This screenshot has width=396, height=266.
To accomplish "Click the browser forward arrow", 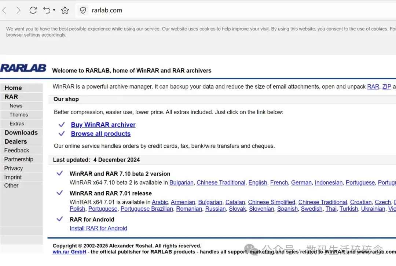I will point(18,10).
